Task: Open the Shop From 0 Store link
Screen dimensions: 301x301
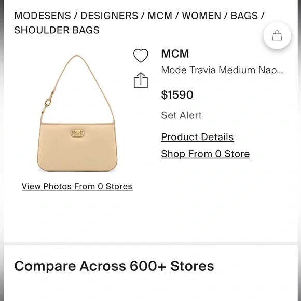Action: point(206,154)
